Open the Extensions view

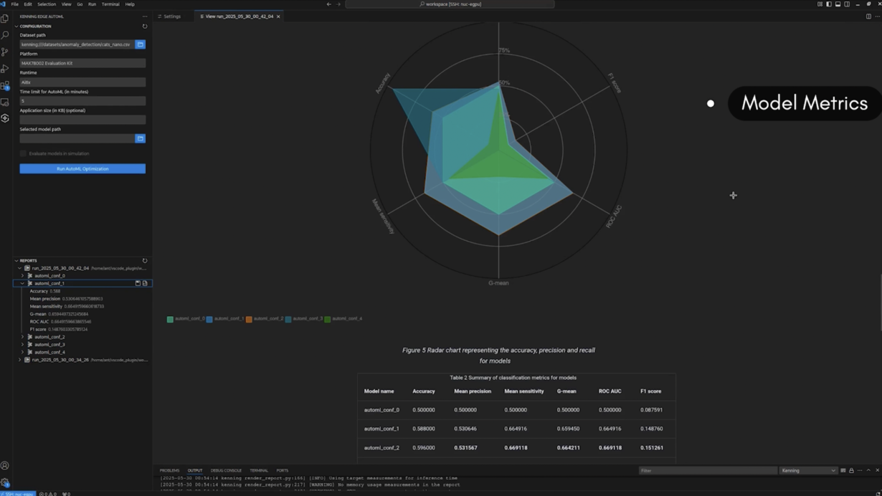pos(5,85)
